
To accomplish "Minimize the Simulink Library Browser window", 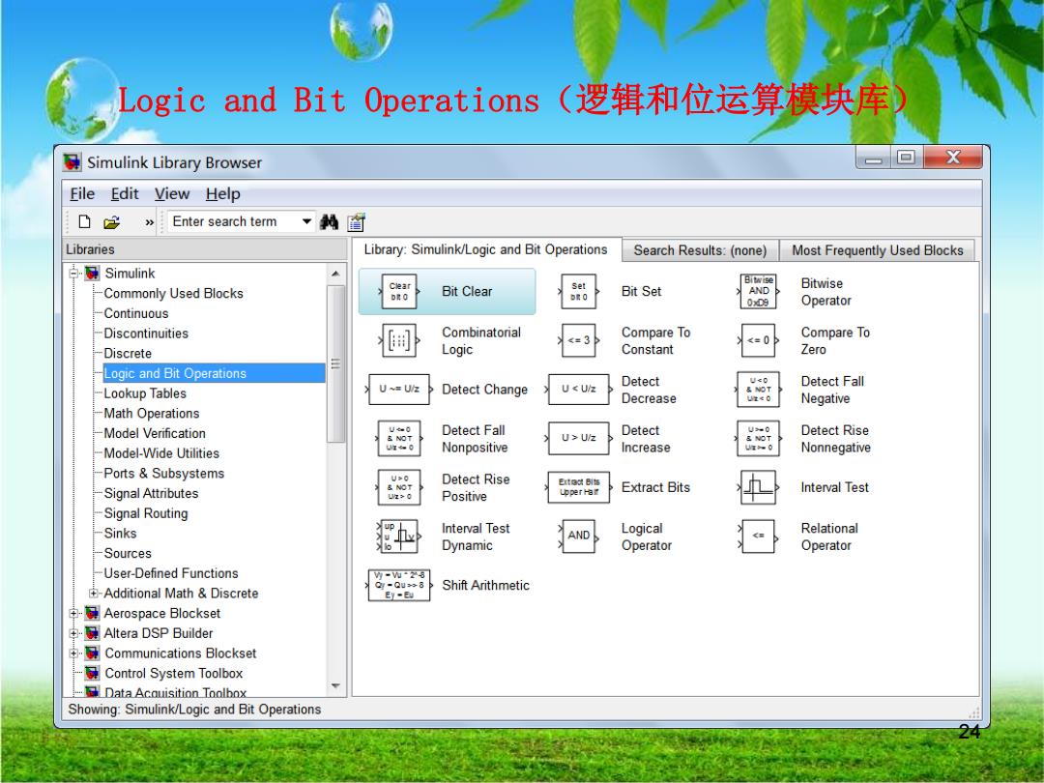I will pyautogui.click(x=874, y=158).
